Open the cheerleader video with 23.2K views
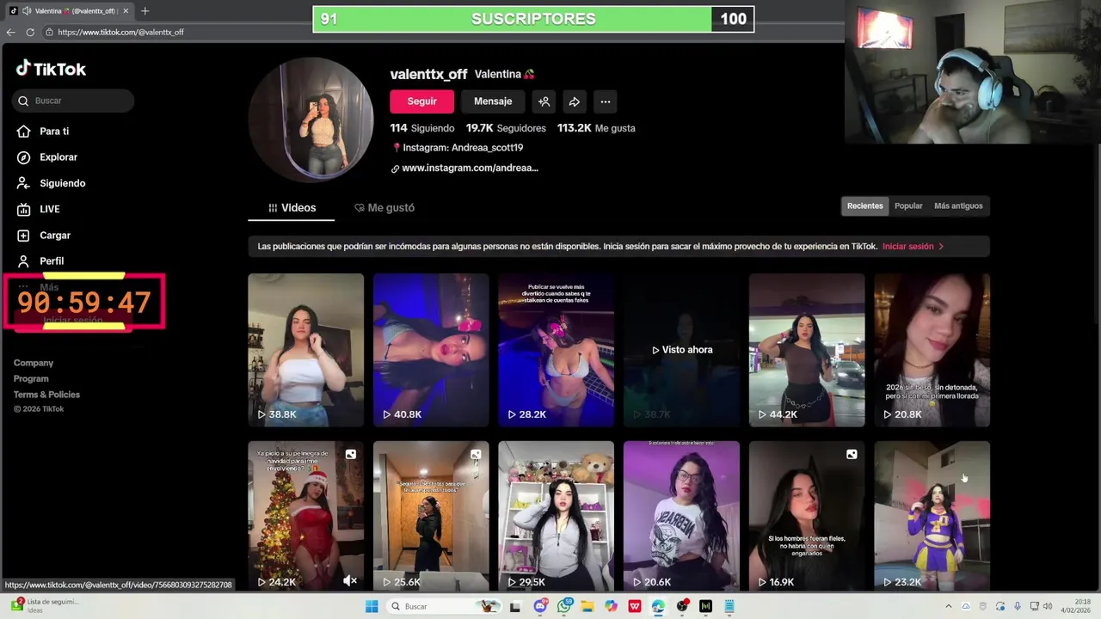 [932, 516]
